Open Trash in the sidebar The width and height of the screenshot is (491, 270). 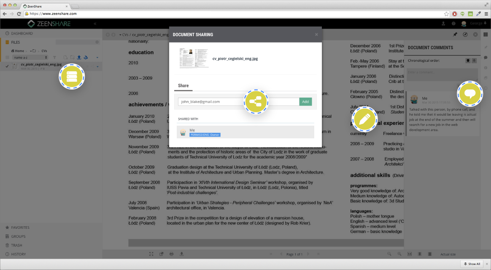tap(16, 245)
